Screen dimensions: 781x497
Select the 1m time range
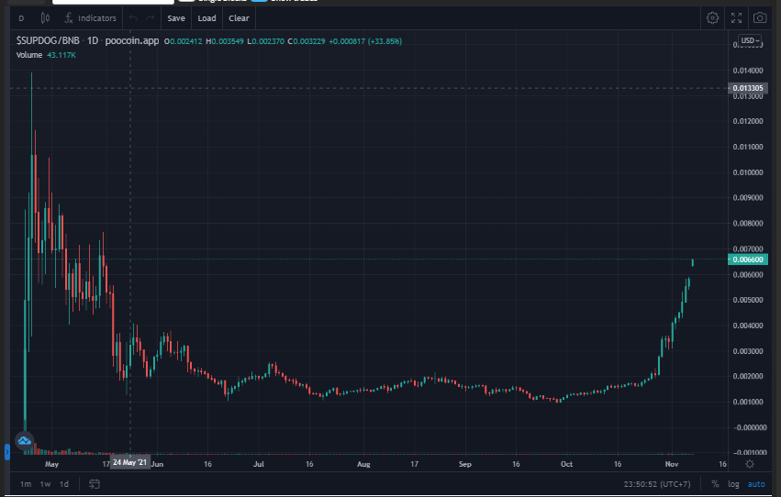[x=26, y=484]
